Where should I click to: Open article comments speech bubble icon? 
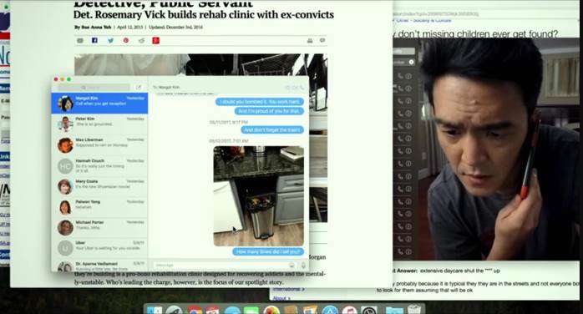[322, 40]
